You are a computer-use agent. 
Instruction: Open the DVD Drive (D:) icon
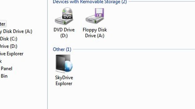click(64, 17)
